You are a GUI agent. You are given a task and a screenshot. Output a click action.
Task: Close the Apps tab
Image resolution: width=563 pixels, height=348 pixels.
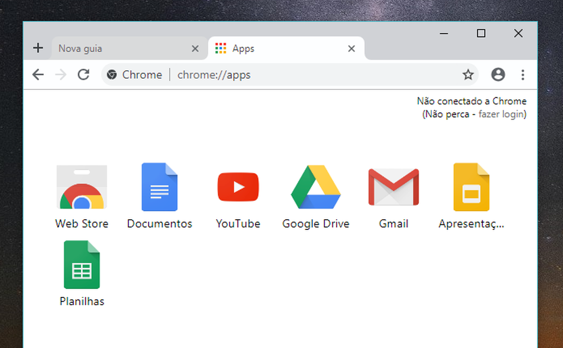tap(351, 48)
